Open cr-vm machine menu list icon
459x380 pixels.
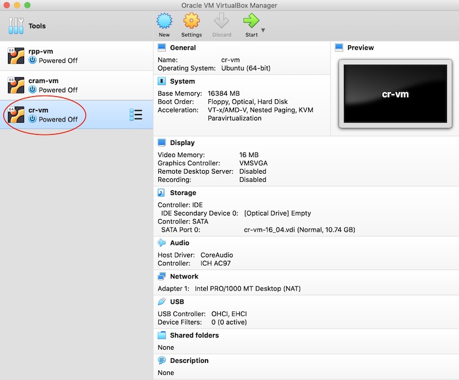tap(135, 115)
